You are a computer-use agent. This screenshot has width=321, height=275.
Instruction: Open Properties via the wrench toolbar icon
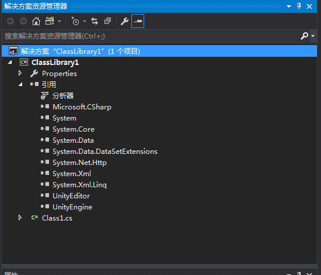[x=124, y=21]
